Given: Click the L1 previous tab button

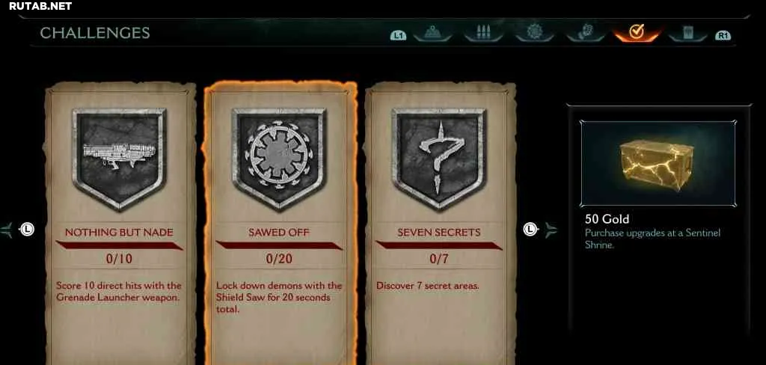Looking at the screenshot, I should pos(398,36).
